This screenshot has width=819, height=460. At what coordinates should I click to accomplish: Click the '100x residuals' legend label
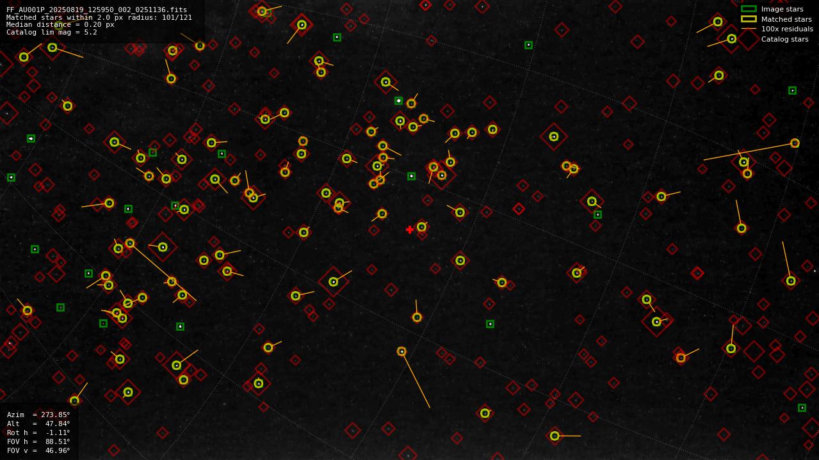[x=787, y=29]
